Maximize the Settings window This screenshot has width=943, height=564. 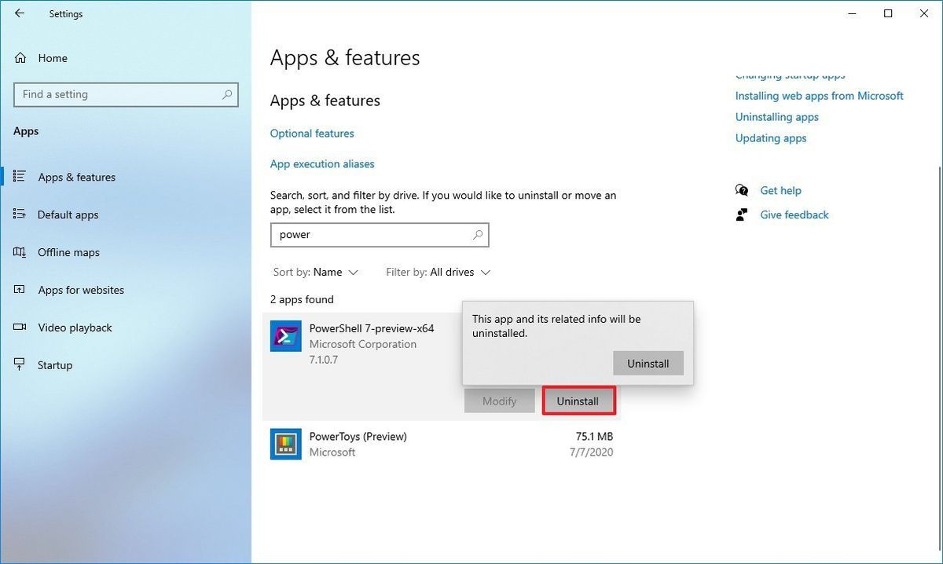point(888,13)
